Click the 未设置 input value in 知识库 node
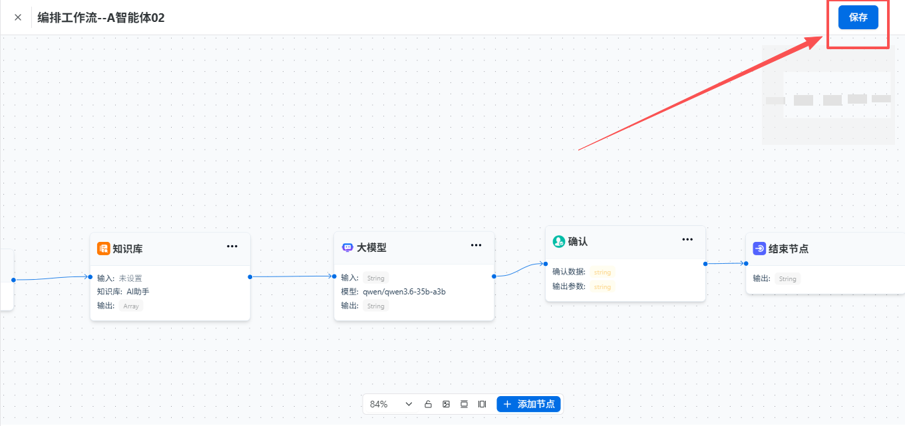This screenshot has width=905, height=426. pos(130,278)
